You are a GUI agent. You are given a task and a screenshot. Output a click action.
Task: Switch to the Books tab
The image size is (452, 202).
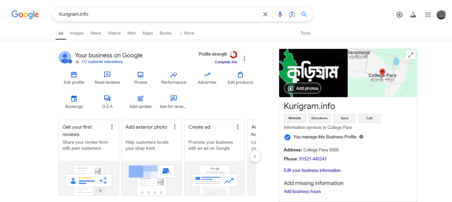166,33
